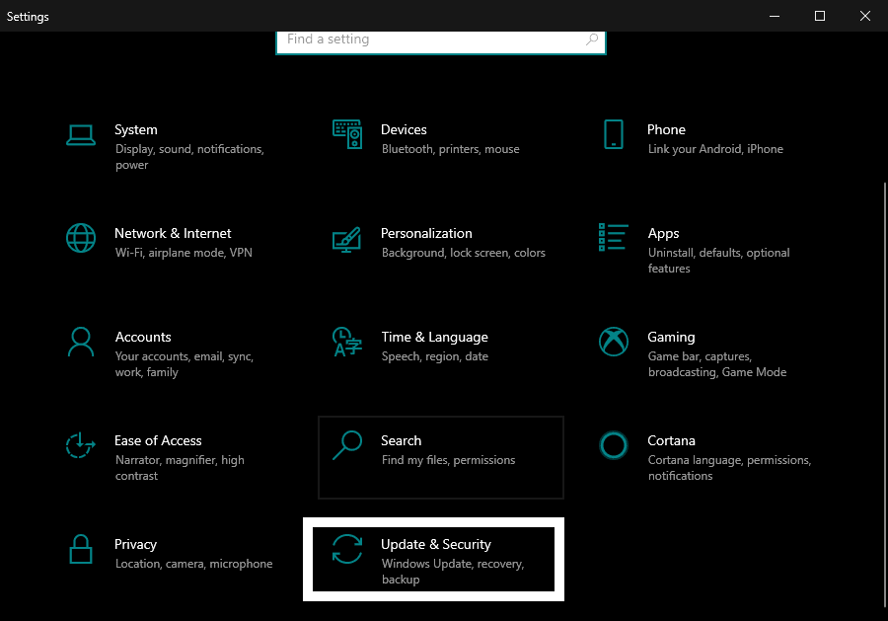Open the System laptop icon
888x621 pixels.
(81, 135)
